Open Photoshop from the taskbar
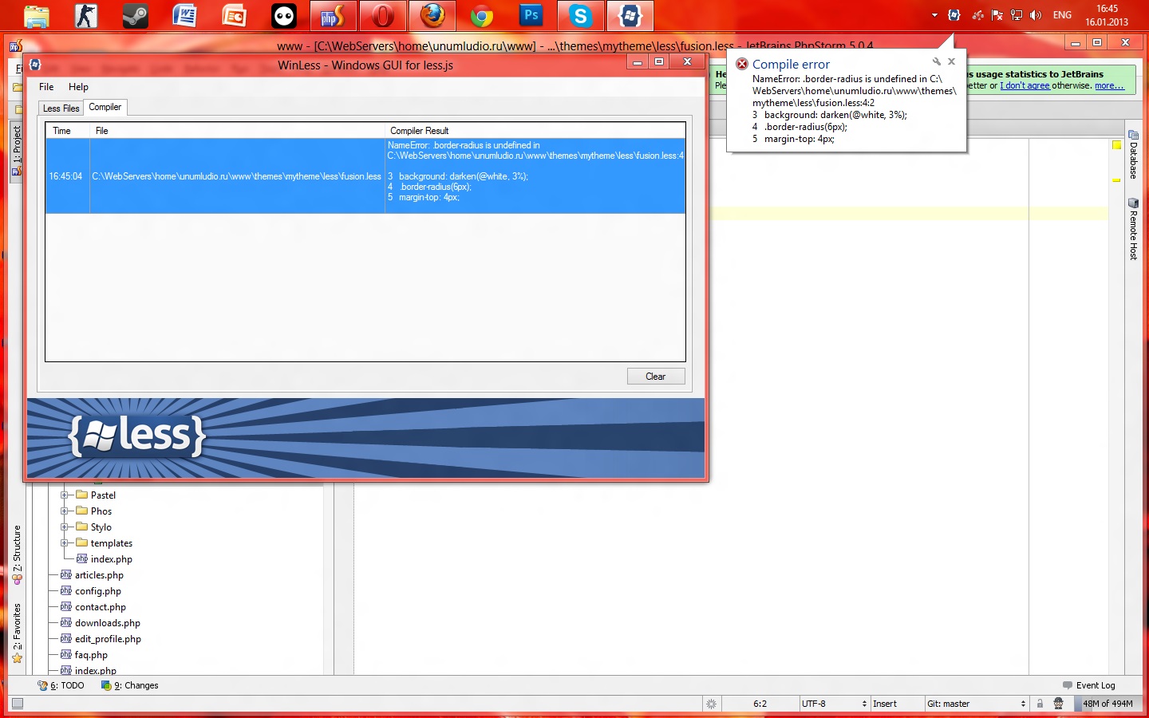This screenshot has width=1149, height=718. 531,16
